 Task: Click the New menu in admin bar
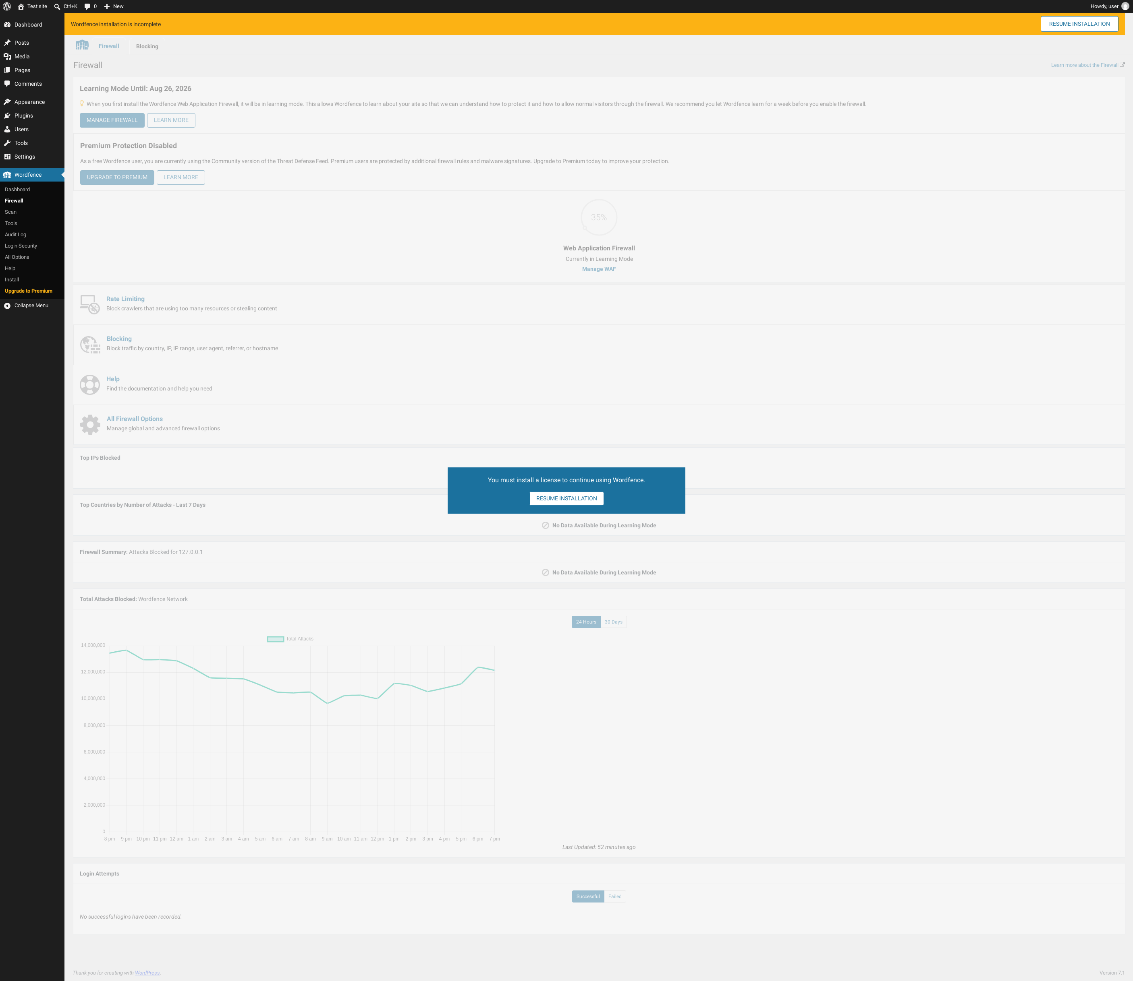coord(114,6)
